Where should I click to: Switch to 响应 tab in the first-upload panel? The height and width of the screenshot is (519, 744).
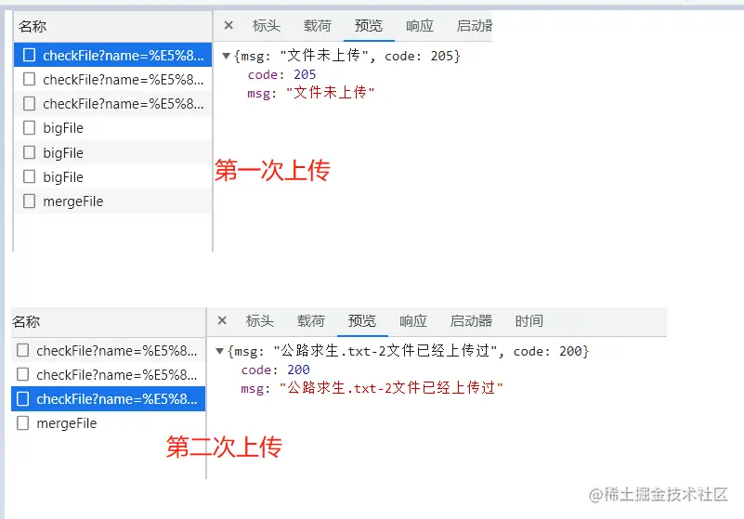(420, 26)
